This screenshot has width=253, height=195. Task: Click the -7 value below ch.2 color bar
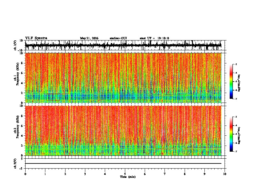click(x=236, y=152)
